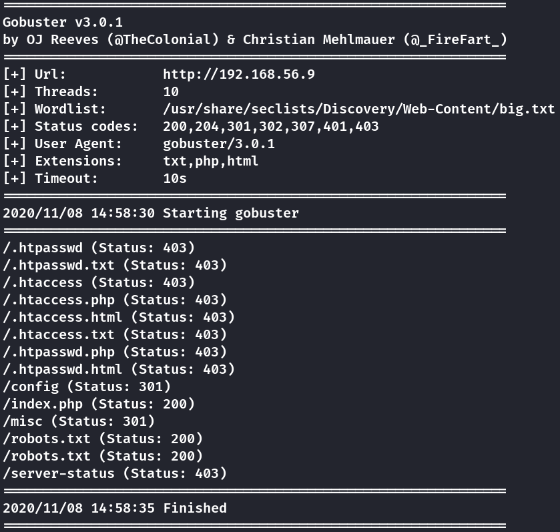This screenshot has width=560, height=532.
Task: Click the gobuster/3.0.1 user agent value
Action: coord(218,144)
